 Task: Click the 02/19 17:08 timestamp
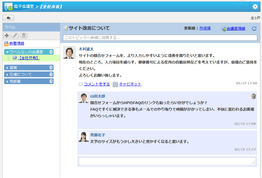(245, 124)
